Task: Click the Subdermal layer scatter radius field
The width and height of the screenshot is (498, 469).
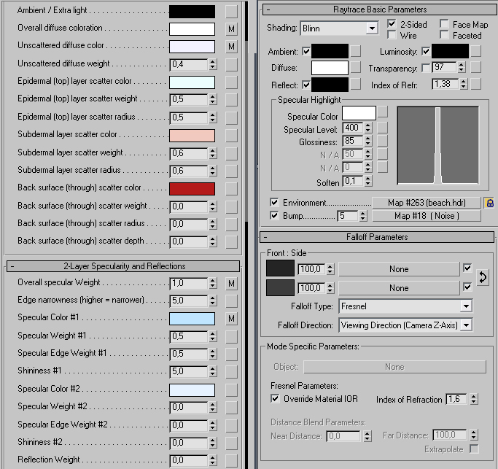Action: click(x=189, y=171)
